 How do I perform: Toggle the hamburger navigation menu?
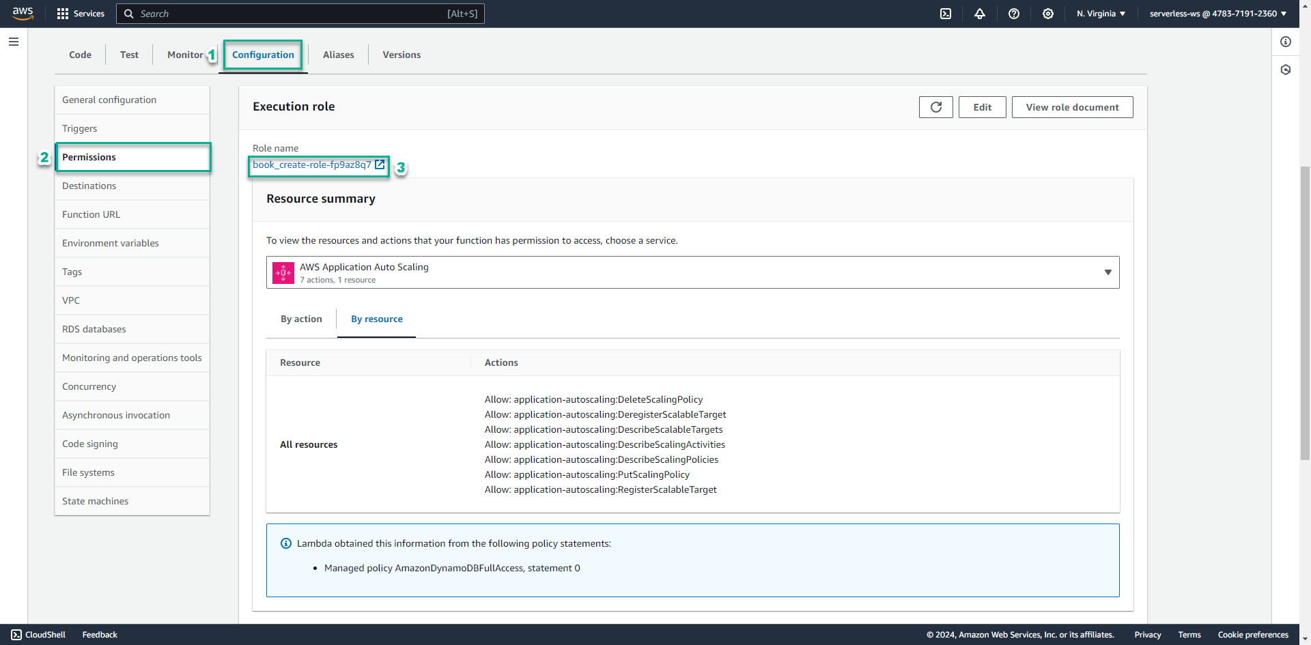pos(14,42)
